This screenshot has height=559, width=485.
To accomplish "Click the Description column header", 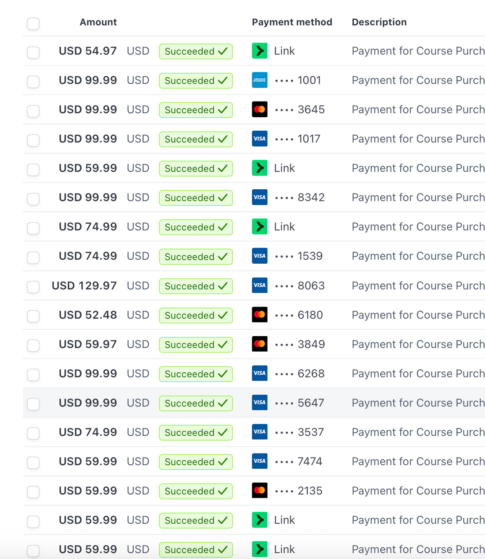I will click(379, 22).
